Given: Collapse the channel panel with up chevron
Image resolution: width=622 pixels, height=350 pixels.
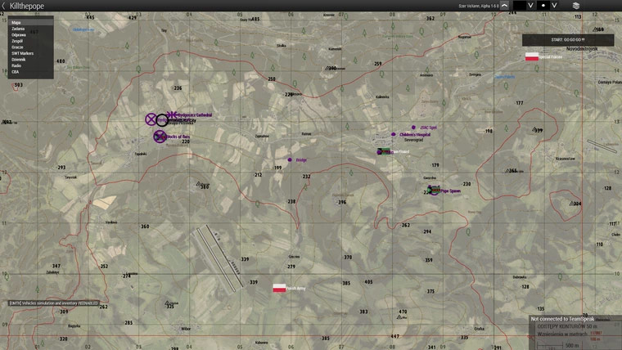Looking at the screenshot, I should click(504, 6).
